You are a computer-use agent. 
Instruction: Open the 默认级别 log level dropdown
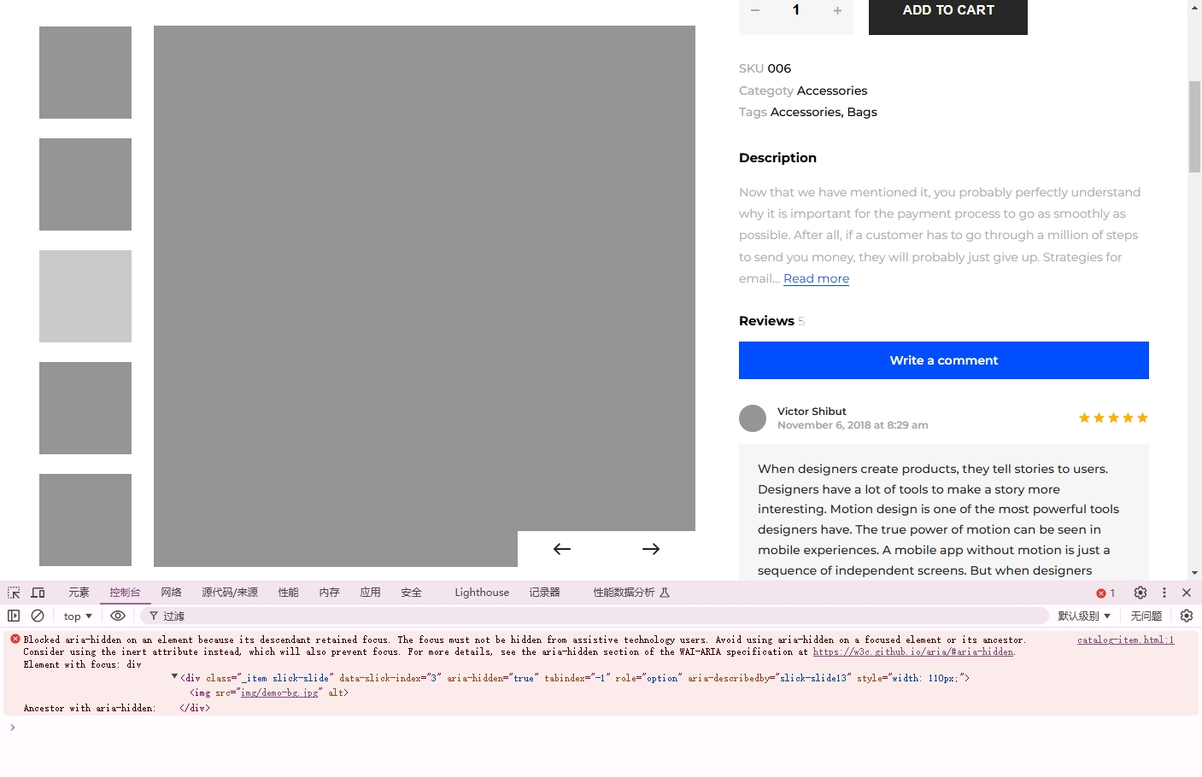click(x=1084, y=616)
